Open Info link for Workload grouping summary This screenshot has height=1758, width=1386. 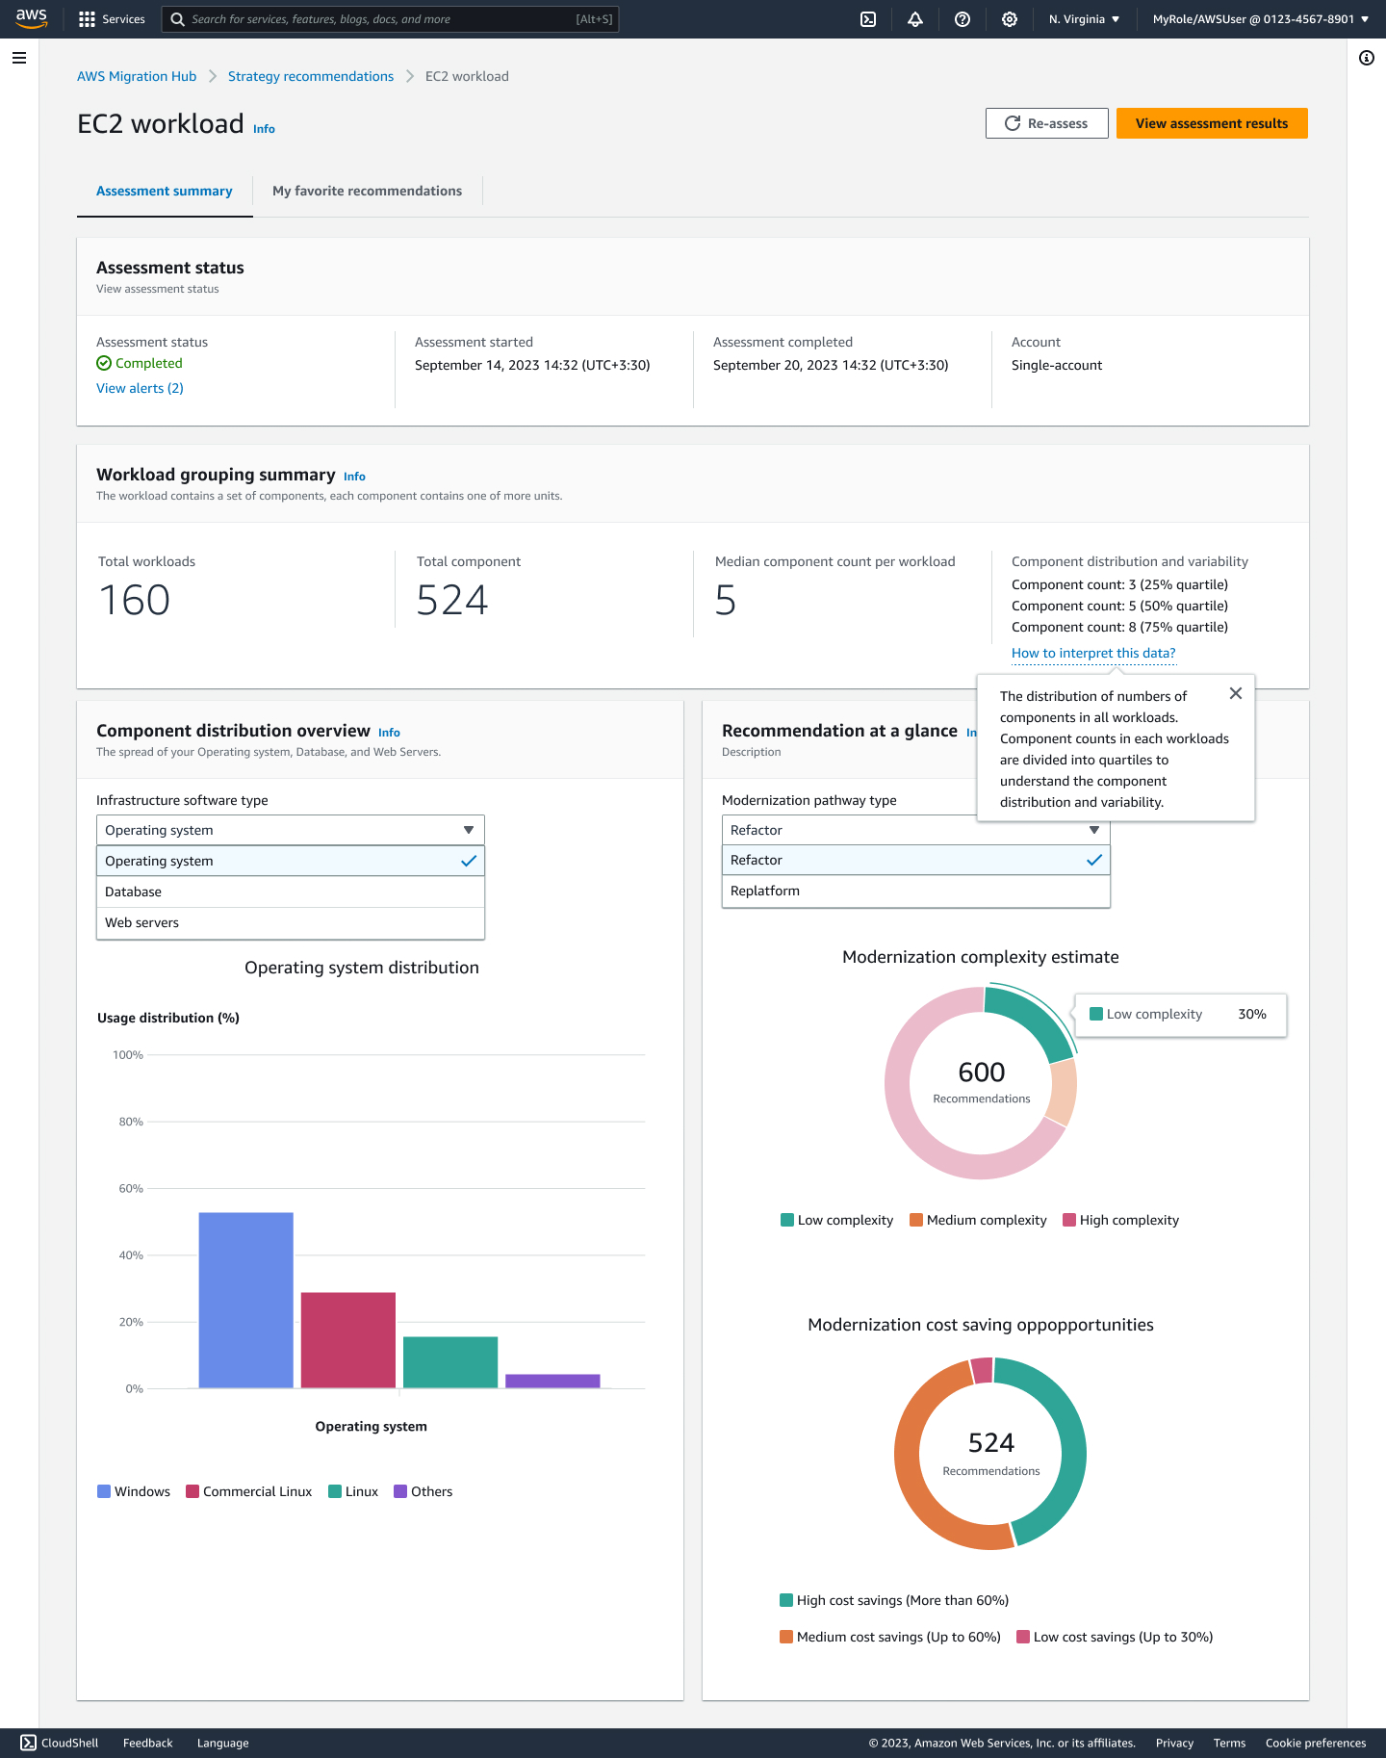[x=354, y=477]
